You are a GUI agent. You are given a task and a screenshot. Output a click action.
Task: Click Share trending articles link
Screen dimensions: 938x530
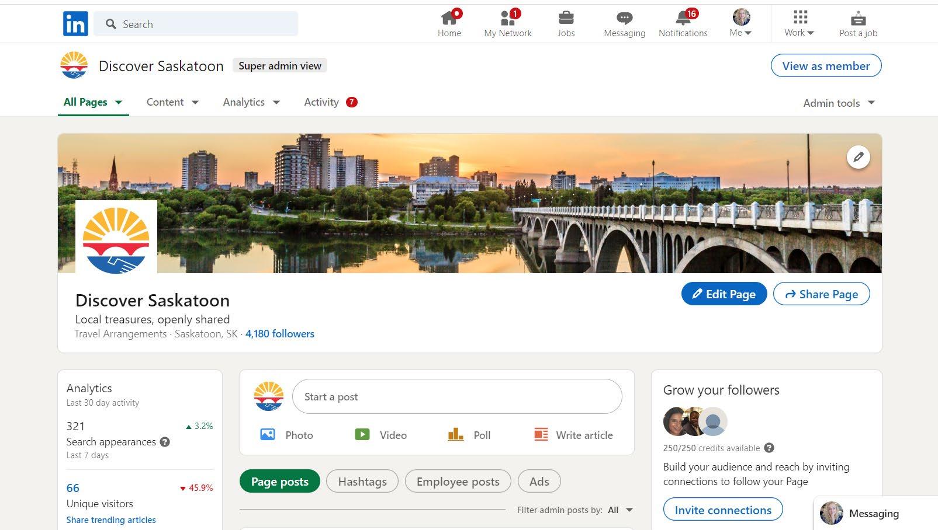click(111, 520)
